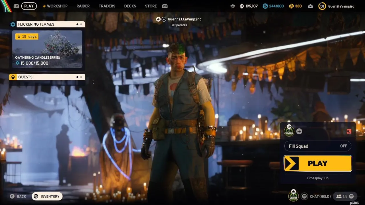Click the orange dot before Workshop

point(44,6)
